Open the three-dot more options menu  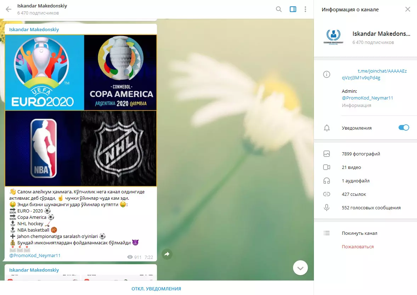pos(305,9)
